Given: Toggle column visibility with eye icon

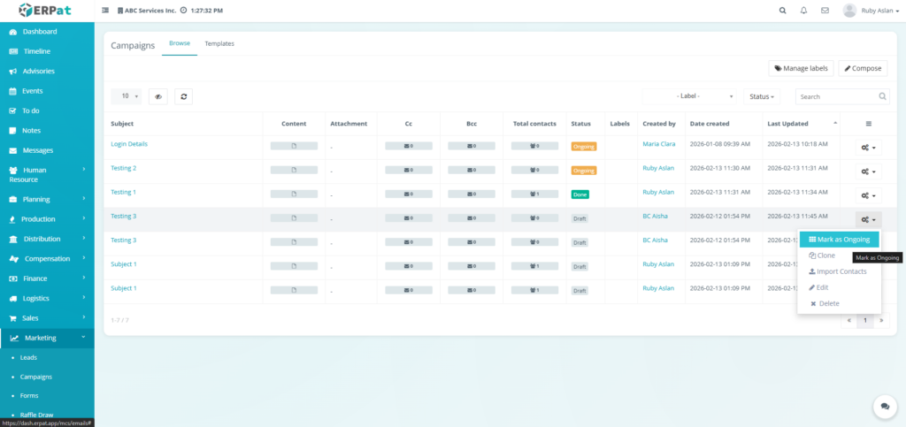Looking at the screenshot, I should click(158, 96).
